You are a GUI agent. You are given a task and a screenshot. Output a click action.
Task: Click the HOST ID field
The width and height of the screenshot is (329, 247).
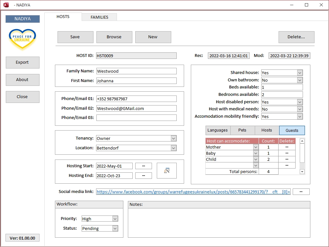(x=136, y=56)
